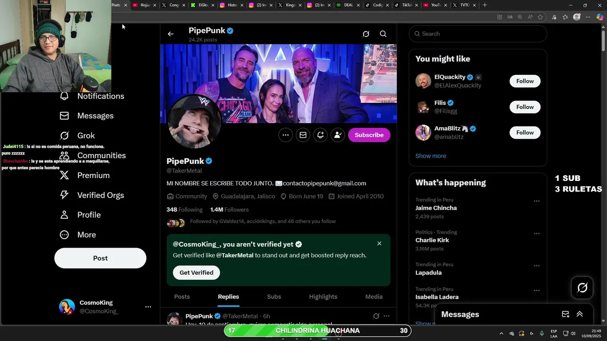This screenshot has width=607, height=341.
Task: Go to Profile in the sidebar
Action: [80, 215]
